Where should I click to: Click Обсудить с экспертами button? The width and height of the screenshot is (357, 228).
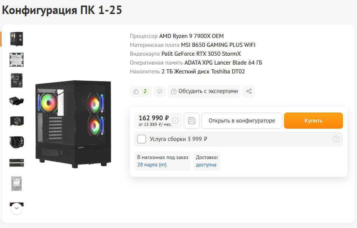(x=204, y=91)
